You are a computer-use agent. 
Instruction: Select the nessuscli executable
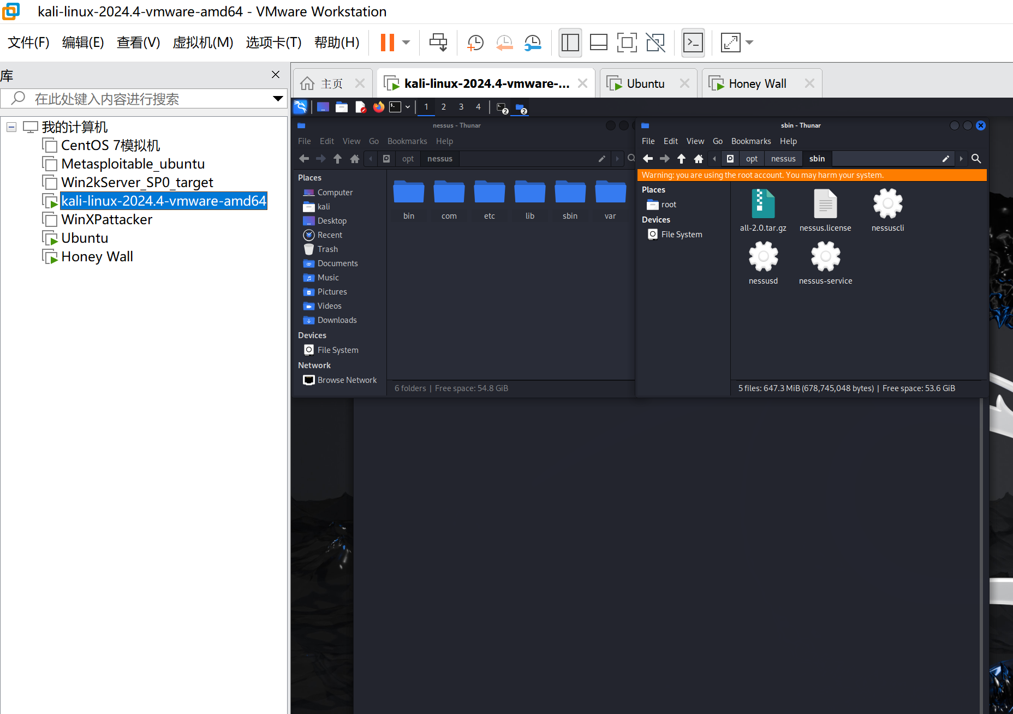[887, 211]
